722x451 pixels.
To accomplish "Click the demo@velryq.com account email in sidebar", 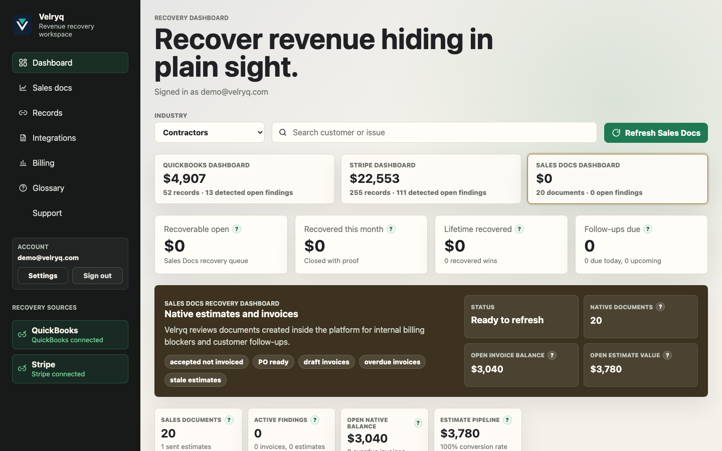I will coord(48,258).
